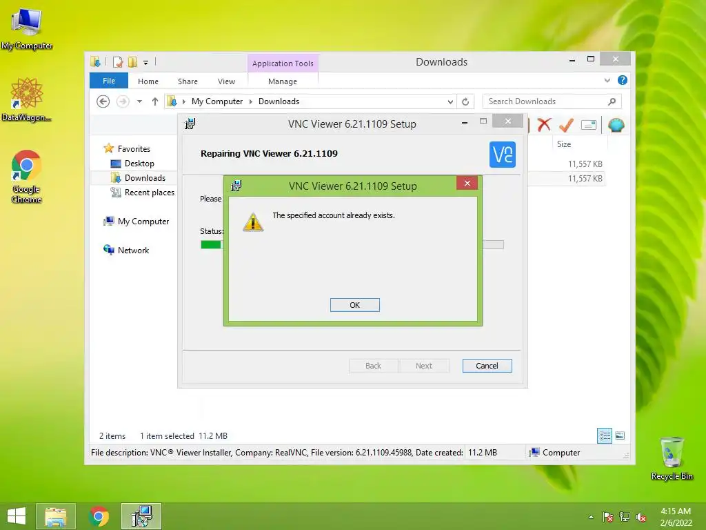The image size is (706, 530).
Task: Select Network in navigation pane
Action: click(133, 250)
